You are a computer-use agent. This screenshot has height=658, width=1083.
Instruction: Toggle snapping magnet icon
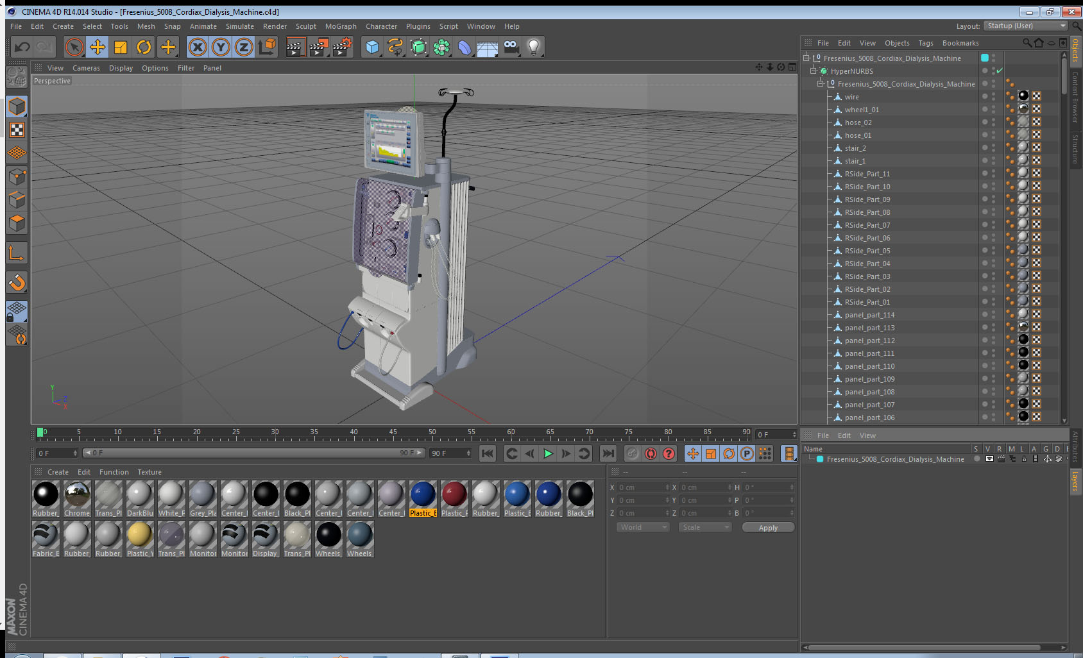pos(17,282)
